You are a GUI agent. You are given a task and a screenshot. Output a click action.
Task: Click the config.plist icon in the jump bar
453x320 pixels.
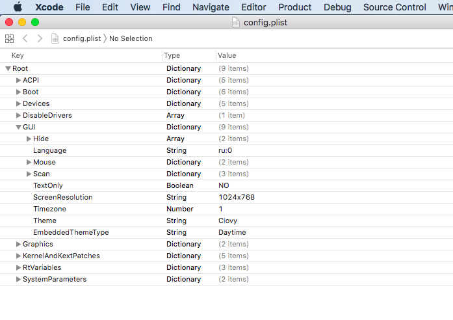55,38
